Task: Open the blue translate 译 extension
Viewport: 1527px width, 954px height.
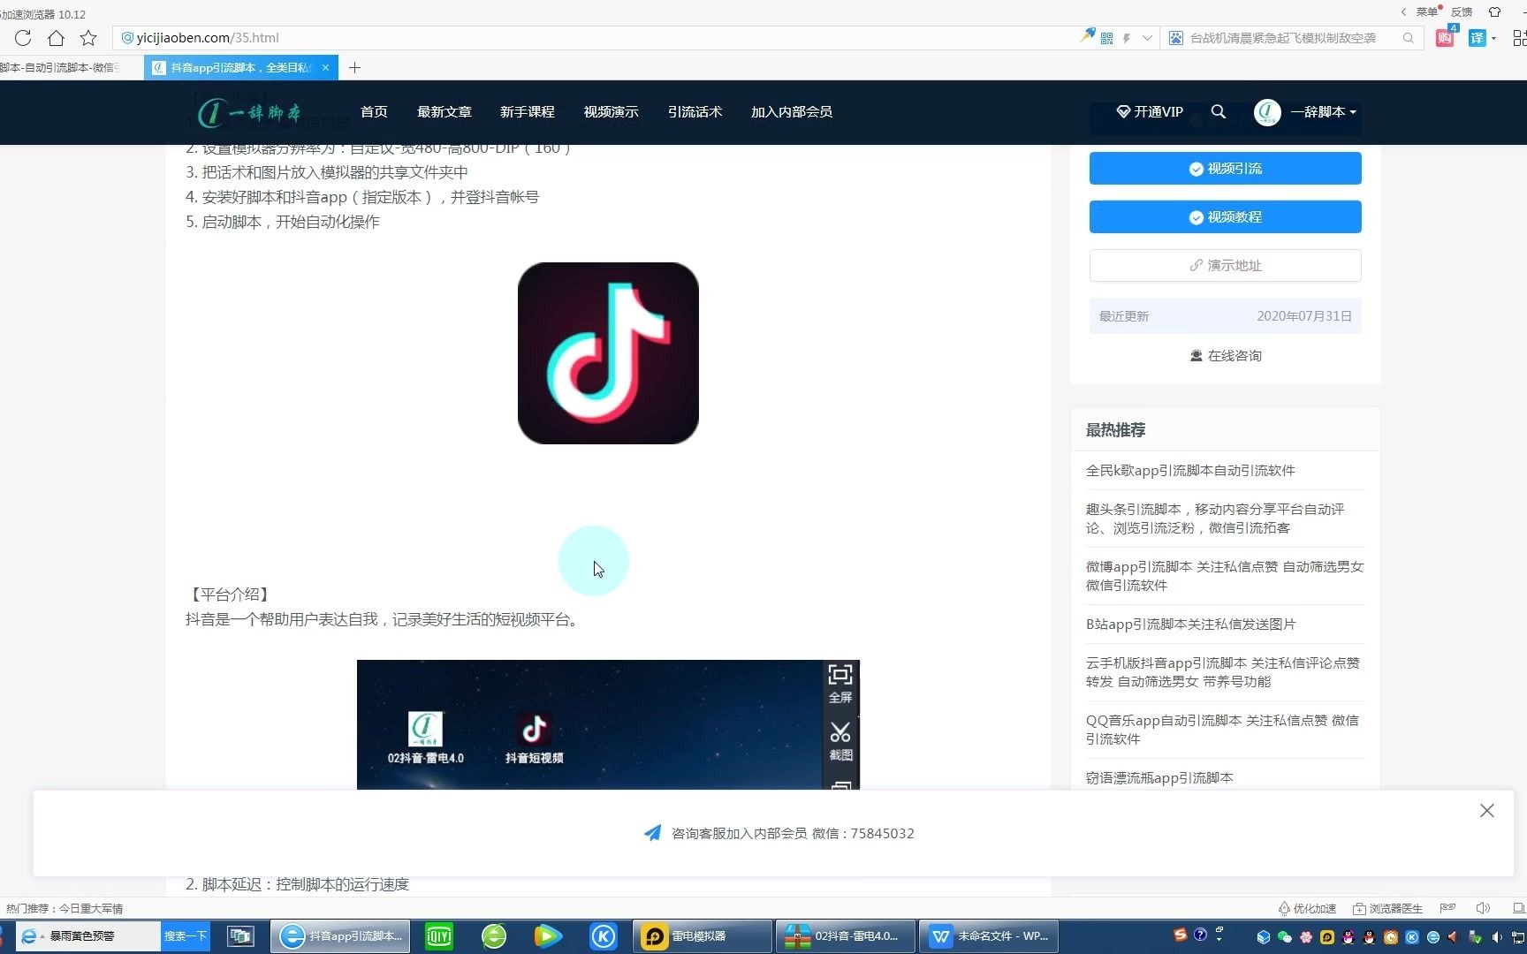Action: pyautogui.click(x=1477, y=38)
